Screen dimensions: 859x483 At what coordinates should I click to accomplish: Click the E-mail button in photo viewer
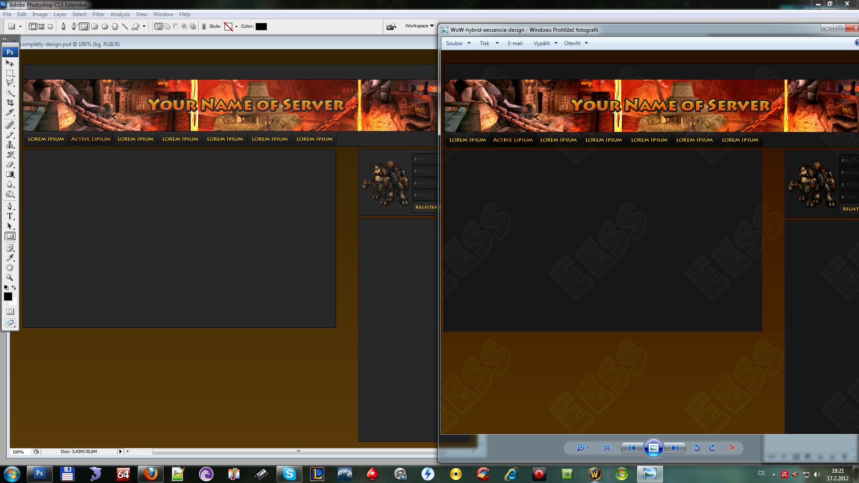[x=515, y=43]
